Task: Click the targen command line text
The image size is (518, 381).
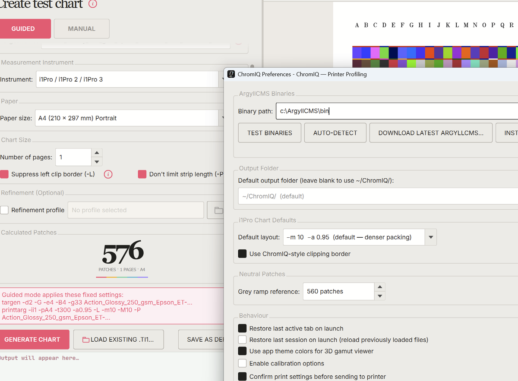Action: tap(97, 302)
